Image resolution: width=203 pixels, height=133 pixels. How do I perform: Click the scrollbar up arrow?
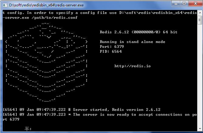coord(200,13)
